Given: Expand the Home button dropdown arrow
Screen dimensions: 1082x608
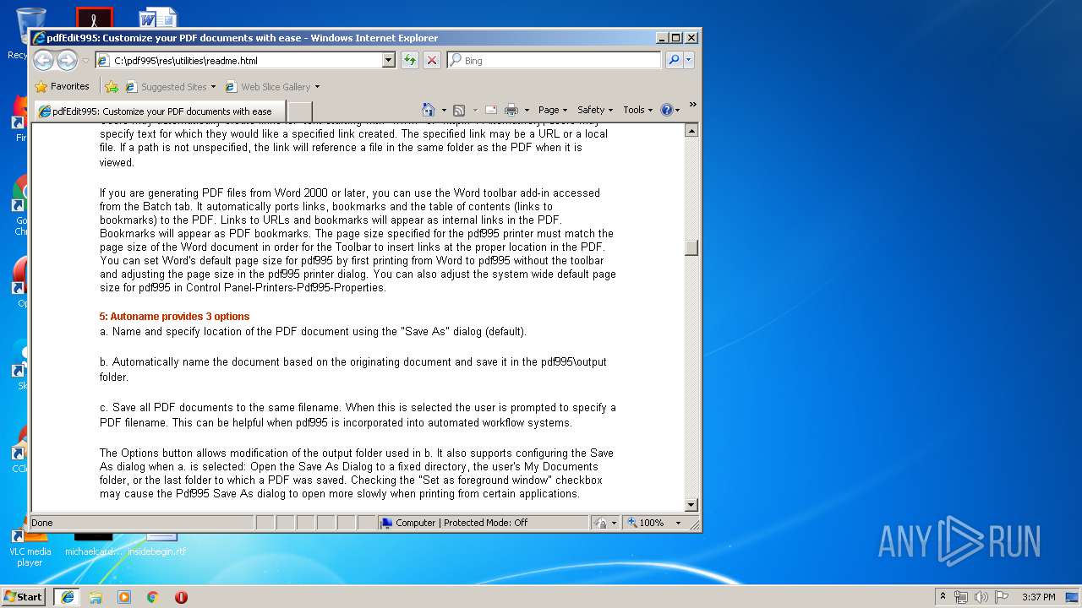Looking at the screenshot, I should [442, 110].
